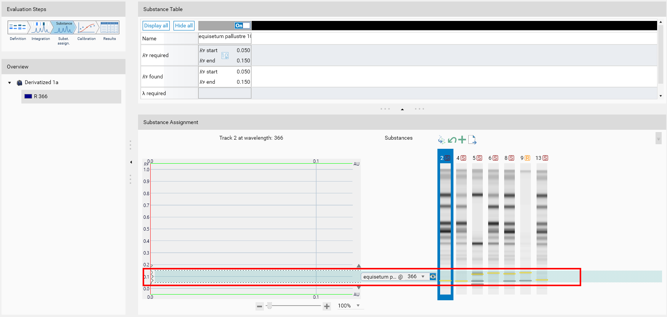Image resolution: width=667 pixels, height=317 pixels.
Task: Click the green undo arrow icon
Action: 452,140
